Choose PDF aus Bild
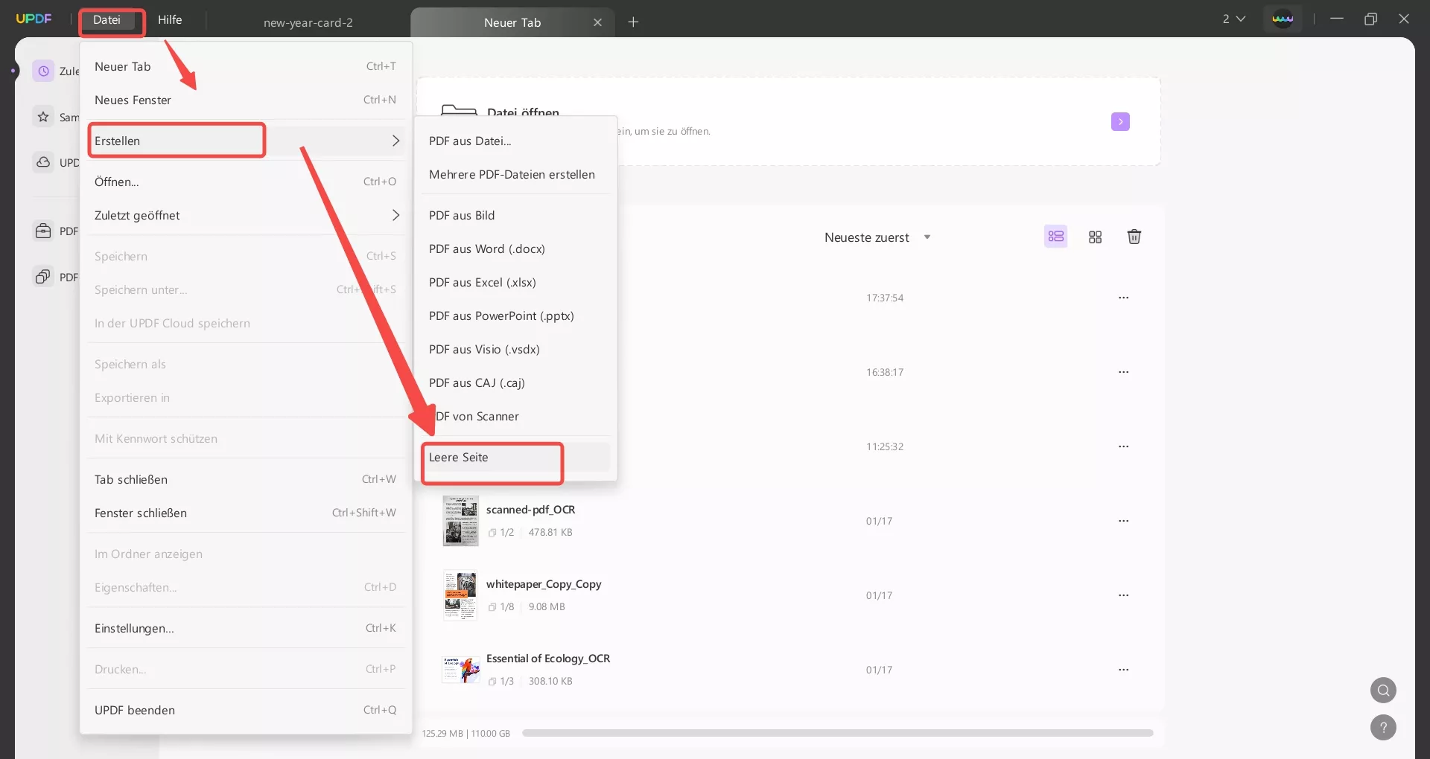Screen dimensions: 1430x759 (515, 215)
